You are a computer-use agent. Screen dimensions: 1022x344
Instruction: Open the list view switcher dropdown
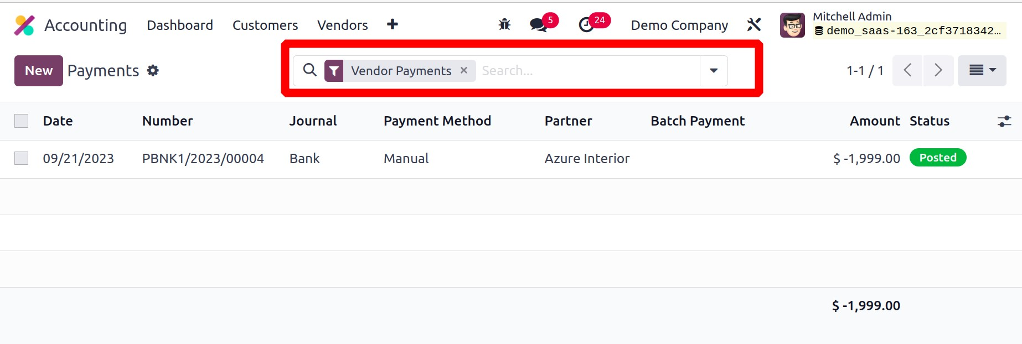982,71
